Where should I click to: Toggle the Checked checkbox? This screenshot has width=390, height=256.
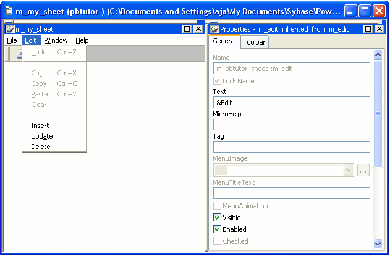pos(217,241)
